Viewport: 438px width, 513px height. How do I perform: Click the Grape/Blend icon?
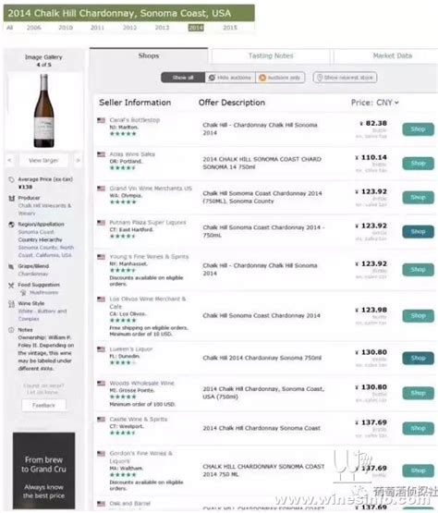[x=11, y=266]
